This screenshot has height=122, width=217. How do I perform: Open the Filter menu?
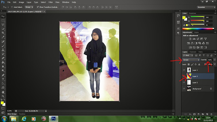tap(51, 2)
